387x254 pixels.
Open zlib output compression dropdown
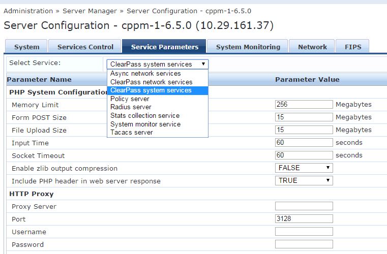tap(304, 168)
